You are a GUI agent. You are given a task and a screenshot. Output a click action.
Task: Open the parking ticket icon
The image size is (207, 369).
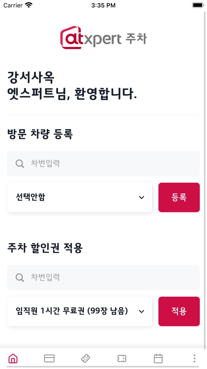(122, 358)
